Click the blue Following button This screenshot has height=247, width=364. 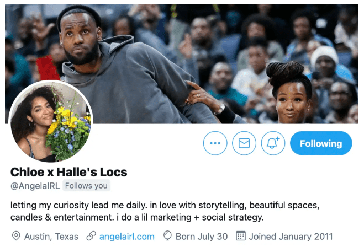[321, 143]
